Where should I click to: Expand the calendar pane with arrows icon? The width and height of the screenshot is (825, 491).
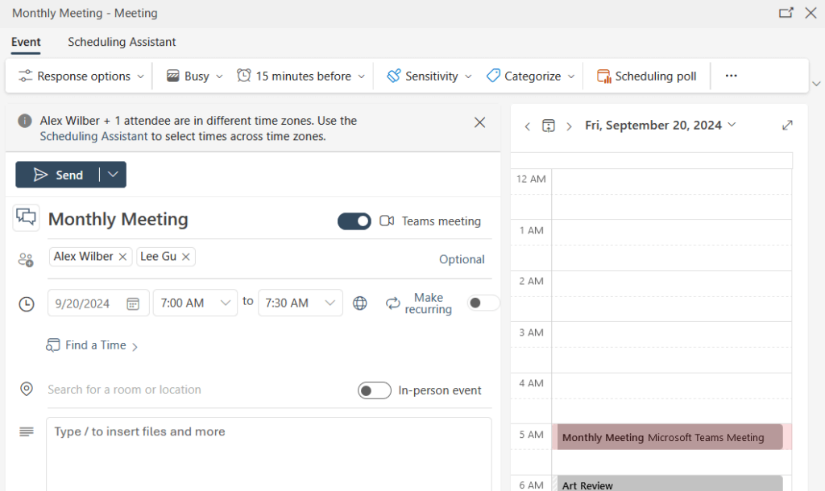pyautogui.click(x=787, y=125)
